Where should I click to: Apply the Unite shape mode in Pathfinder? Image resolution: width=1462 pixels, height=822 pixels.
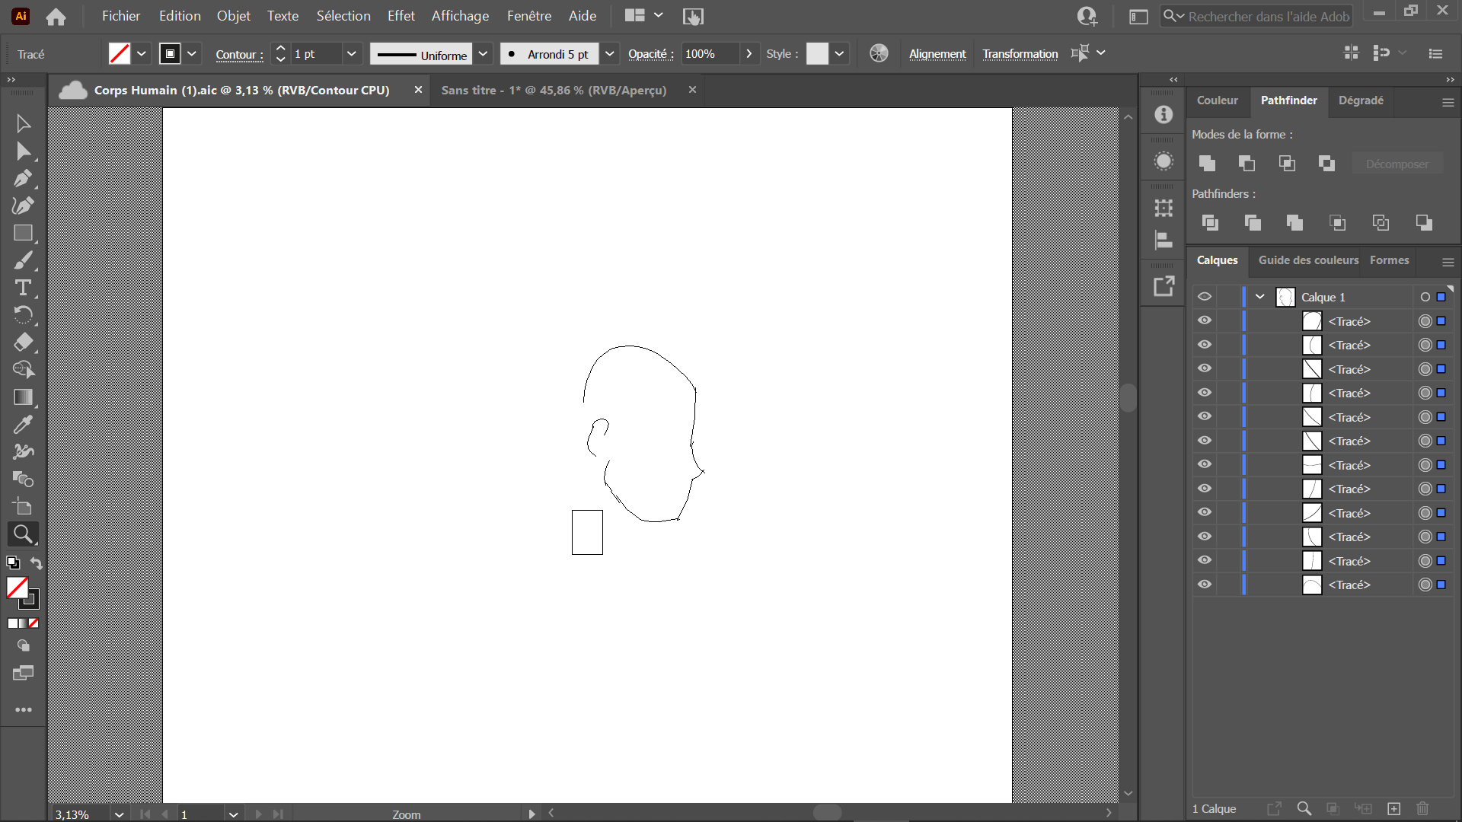1208,163
